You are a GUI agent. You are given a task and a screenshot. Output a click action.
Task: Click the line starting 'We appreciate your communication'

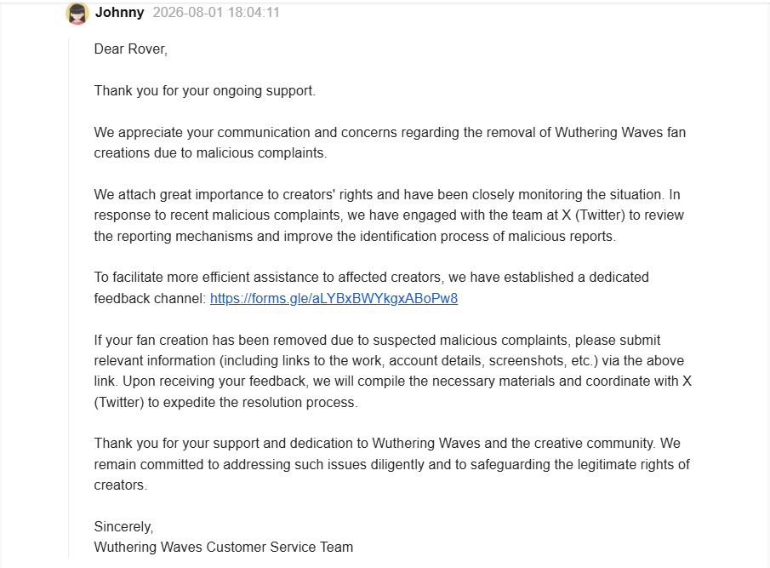click(390, 132)
